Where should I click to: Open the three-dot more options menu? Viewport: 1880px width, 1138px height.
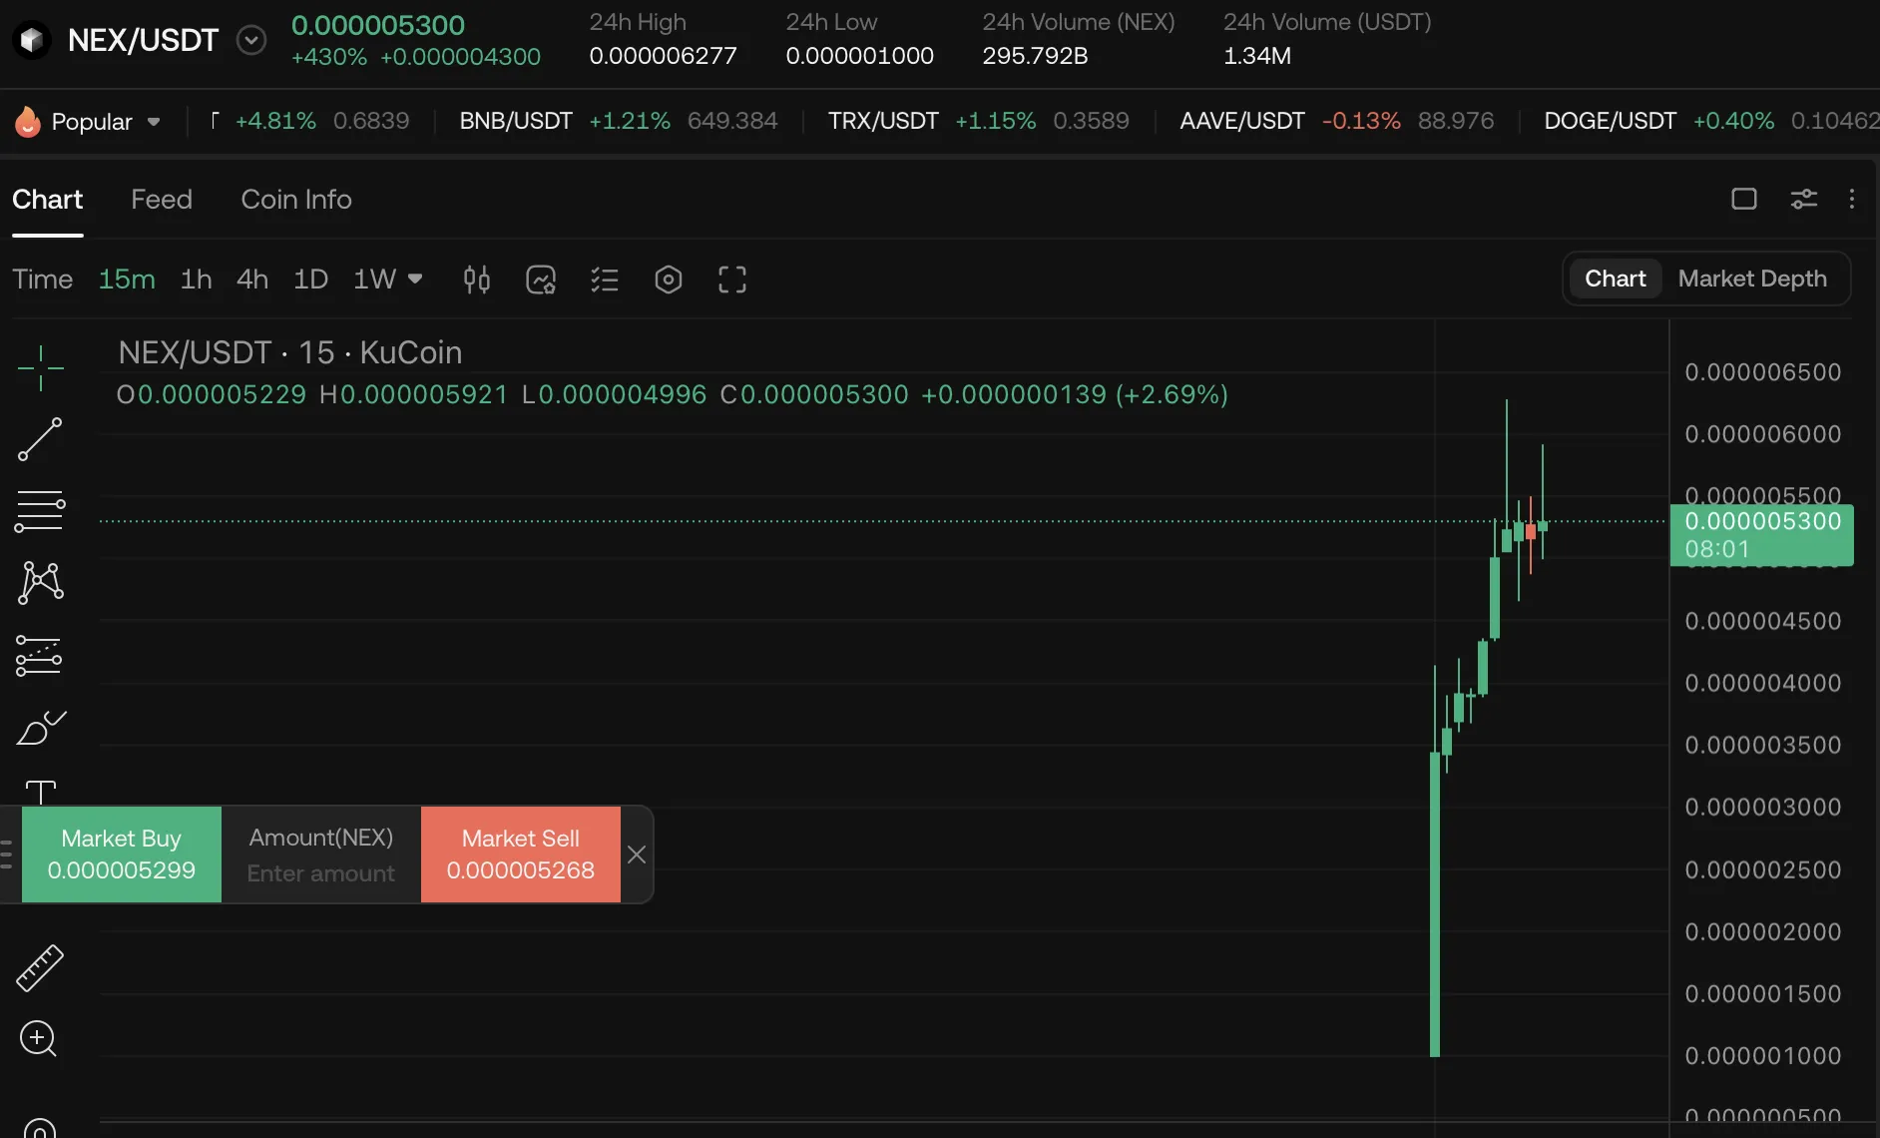(x=1852, y=199)
